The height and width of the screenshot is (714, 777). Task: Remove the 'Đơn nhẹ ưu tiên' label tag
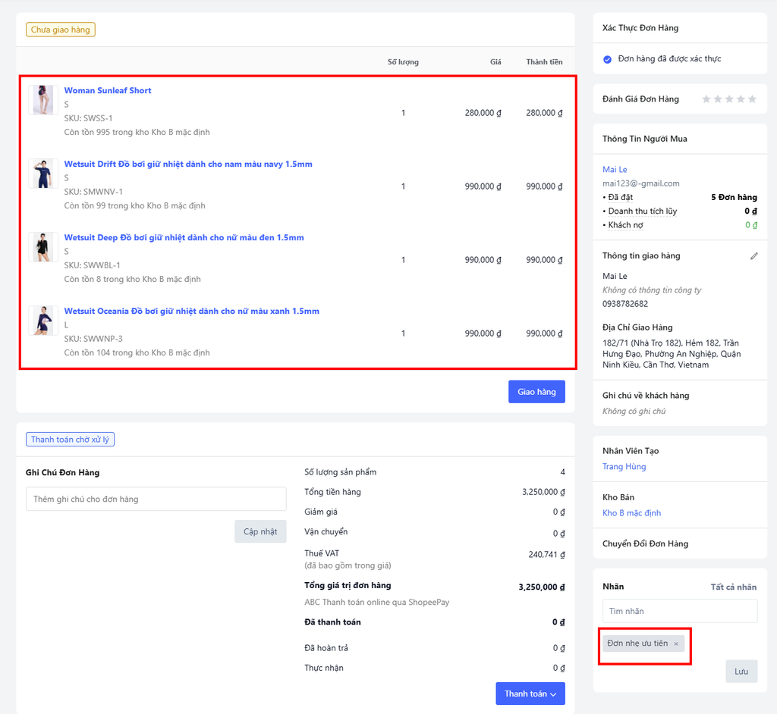click(x=676, y=644)
